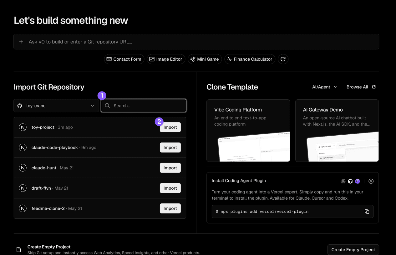Click the toy-project repository name
The width and height of the screenshot is (396, 255).
43,127
